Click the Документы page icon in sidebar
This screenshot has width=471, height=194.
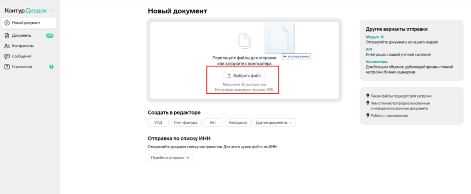(7, 36)
